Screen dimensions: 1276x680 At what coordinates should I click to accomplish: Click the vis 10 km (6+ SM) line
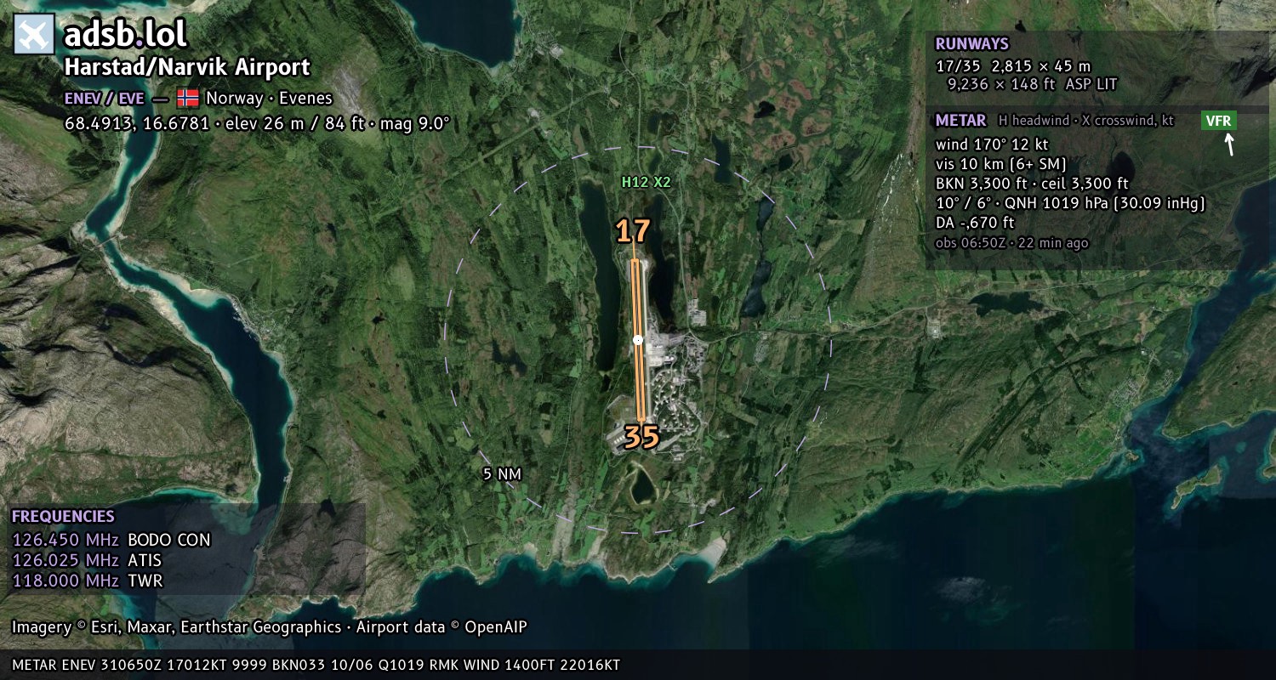1000,164
